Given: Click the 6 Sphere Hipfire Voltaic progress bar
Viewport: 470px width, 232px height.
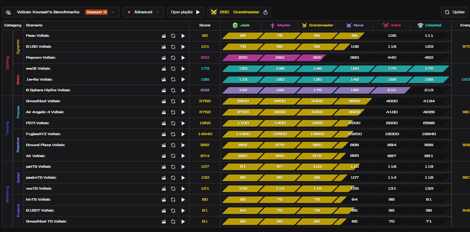Looking at the screenshot, I should (316, 90).
